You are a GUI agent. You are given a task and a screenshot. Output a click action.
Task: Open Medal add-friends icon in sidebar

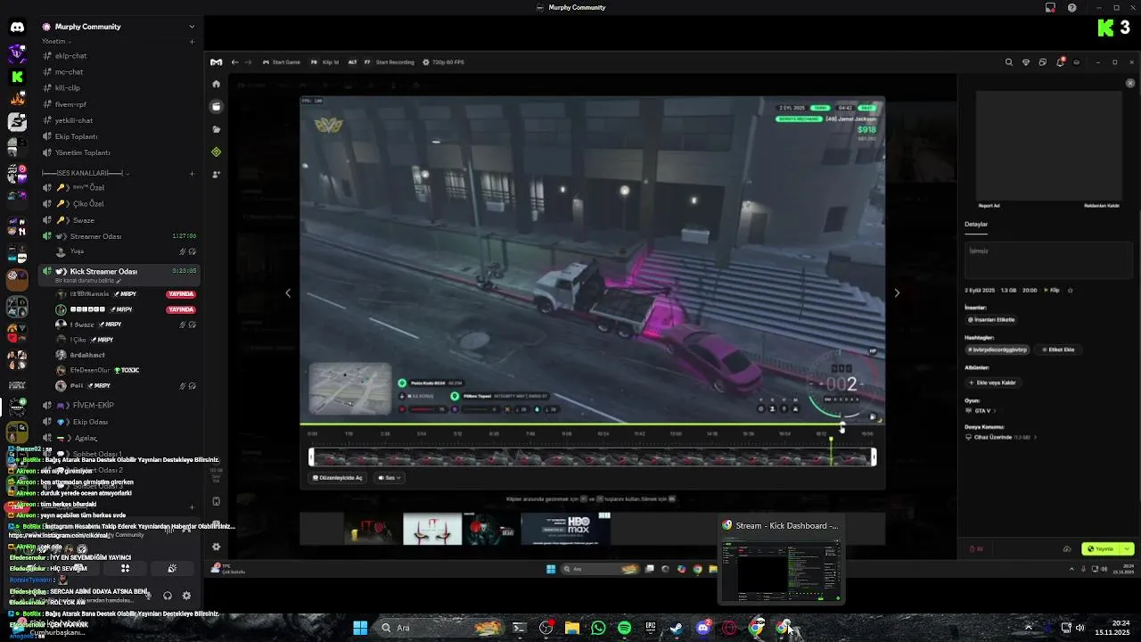[216, 175]
